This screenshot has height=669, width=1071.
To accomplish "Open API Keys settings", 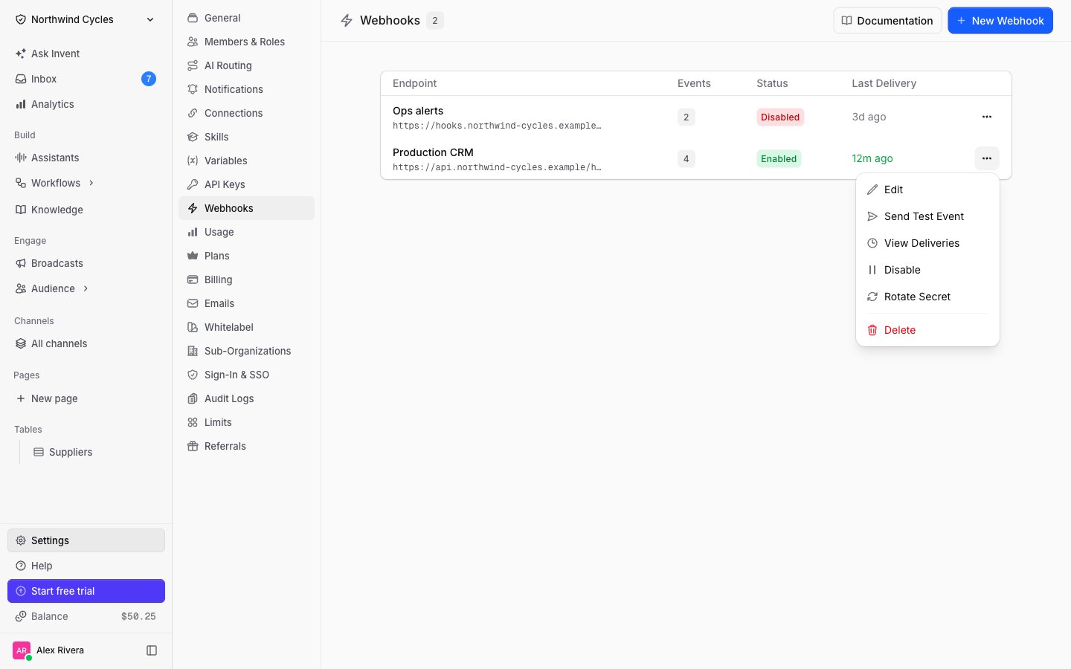I will click(x=246, y=184).
